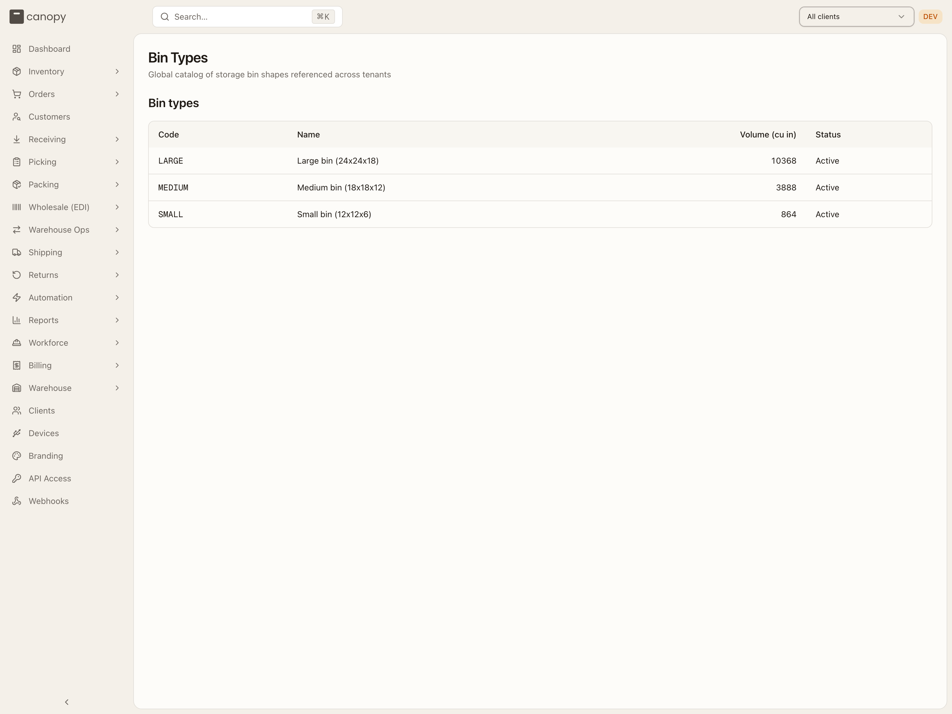
Task: Click the DEV environment badge
Action: coord(930,17)
